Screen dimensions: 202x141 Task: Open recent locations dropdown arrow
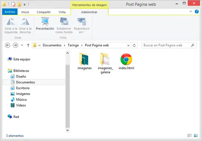pos(22,45)
